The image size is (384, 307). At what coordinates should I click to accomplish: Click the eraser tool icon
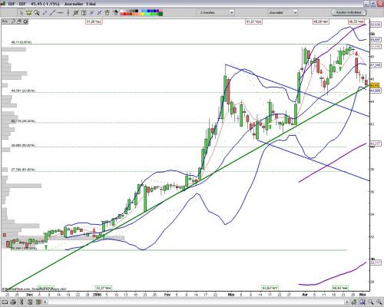point(115,13)
